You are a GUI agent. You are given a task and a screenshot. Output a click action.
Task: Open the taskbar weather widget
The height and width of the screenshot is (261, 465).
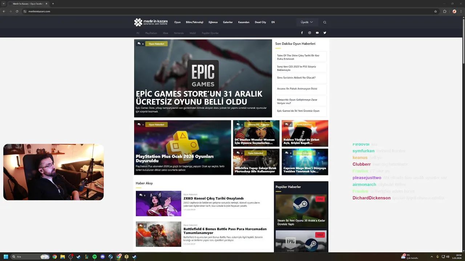[x=409, y=257]
